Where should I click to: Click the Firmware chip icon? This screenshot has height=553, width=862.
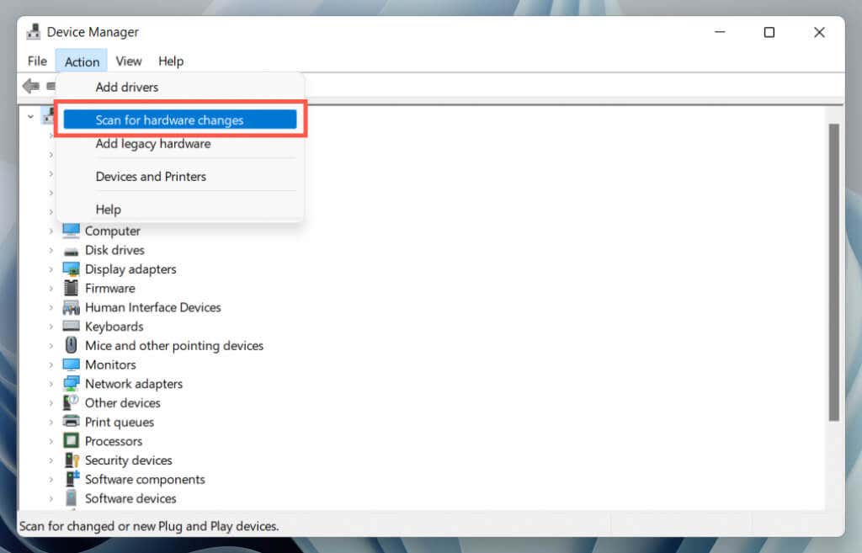click(71, 288)
